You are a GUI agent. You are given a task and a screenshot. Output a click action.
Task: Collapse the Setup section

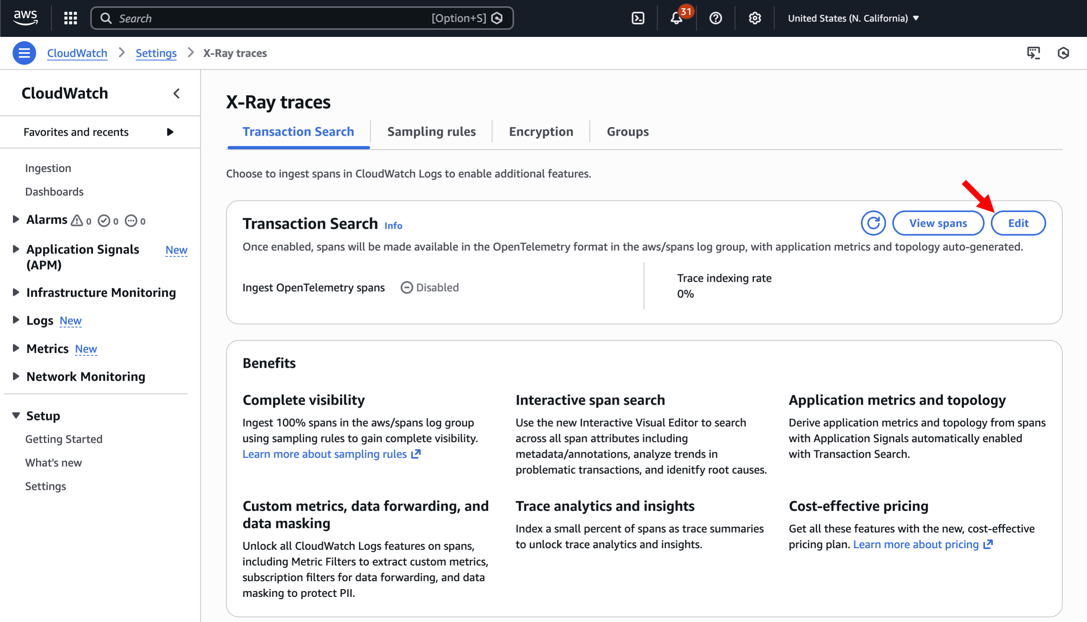16,416
